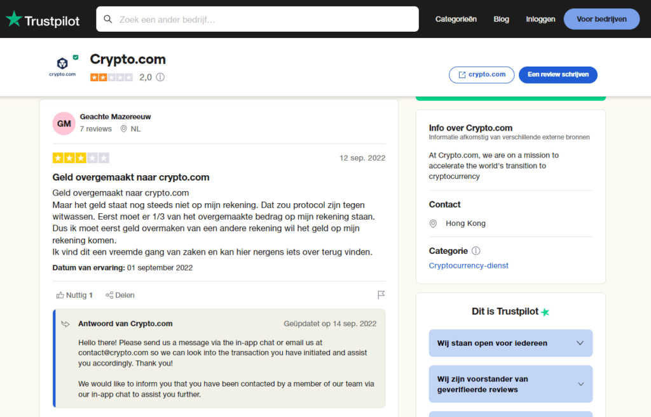Click the Voor bedrijven button
This screenshot has height=417, width=651.
pyautogui.click(x=601, y=19)
